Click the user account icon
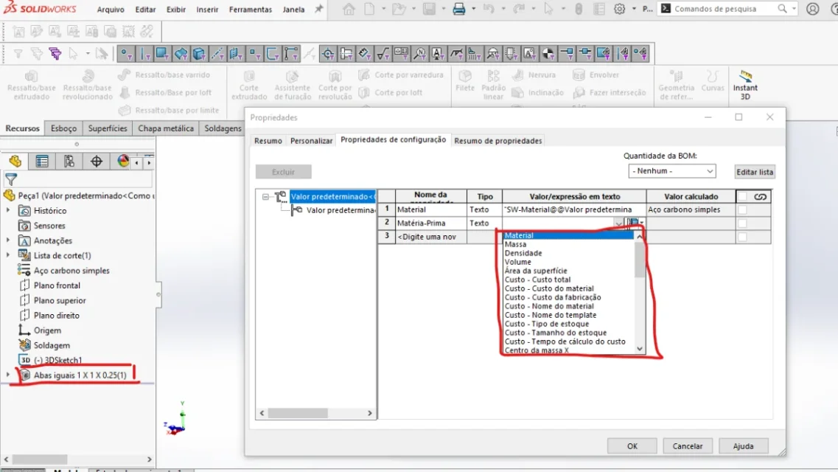The width and height of the screenshot is (838, 472). [812, 9]
